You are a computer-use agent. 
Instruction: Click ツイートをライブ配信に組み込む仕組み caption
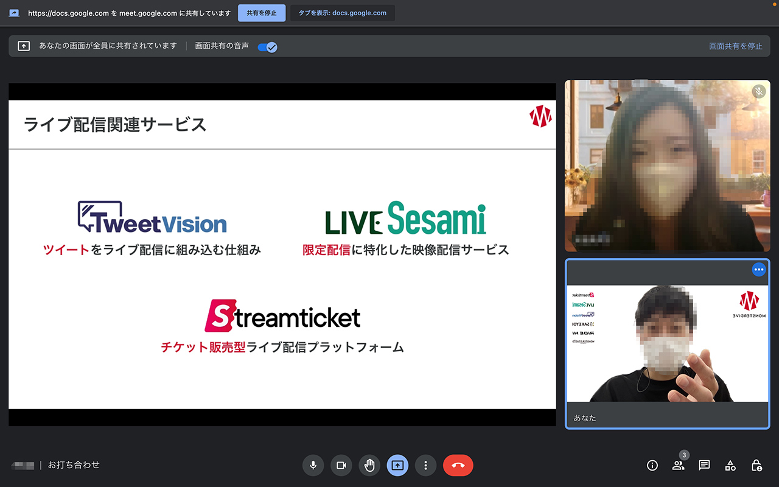pyautogui.click(x=152, y=250)
